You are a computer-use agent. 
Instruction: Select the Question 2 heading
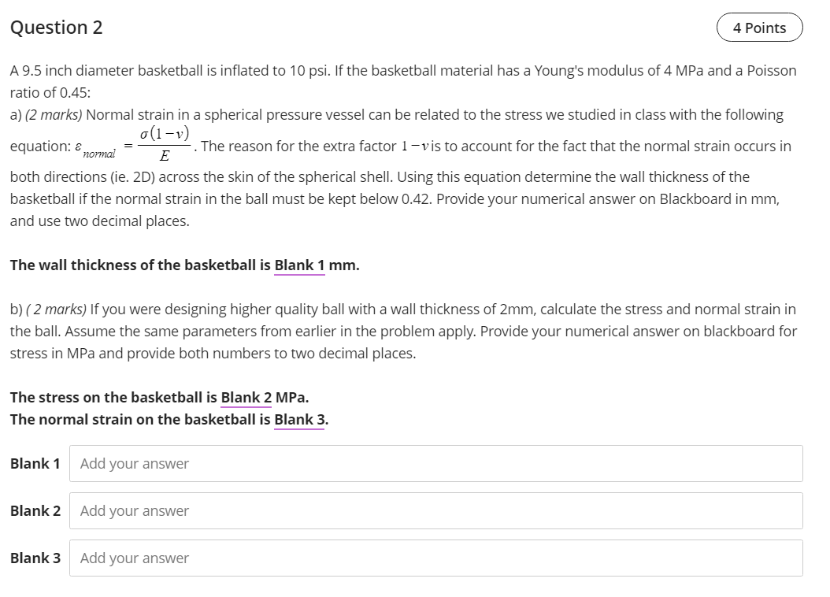point(55,27)
